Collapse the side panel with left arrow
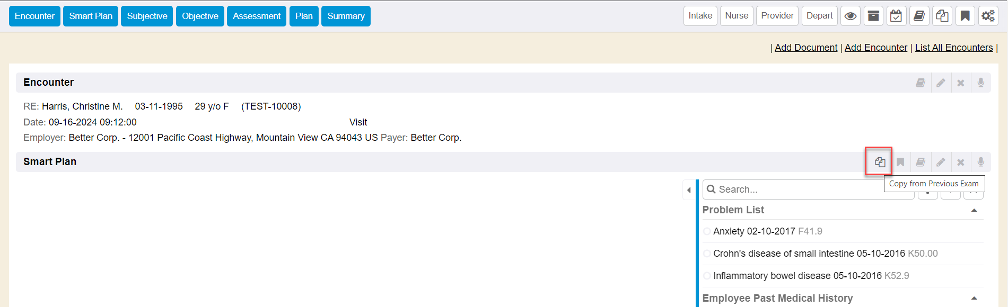Image resolution: width=1008 pixels, height=307 pixels. [689, 190]
